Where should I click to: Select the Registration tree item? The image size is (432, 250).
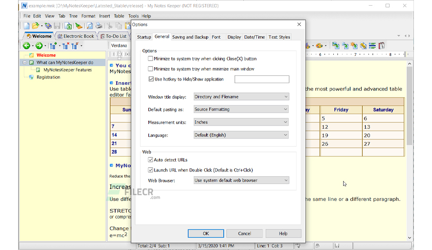[x=48, y=77]
